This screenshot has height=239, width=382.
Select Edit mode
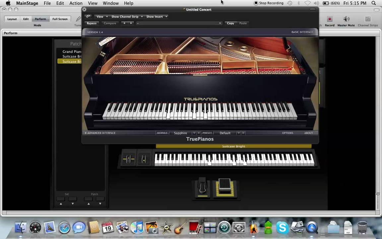pos(26,19)
